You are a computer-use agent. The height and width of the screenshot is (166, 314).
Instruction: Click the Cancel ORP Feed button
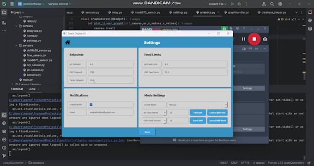pos(217,120)
